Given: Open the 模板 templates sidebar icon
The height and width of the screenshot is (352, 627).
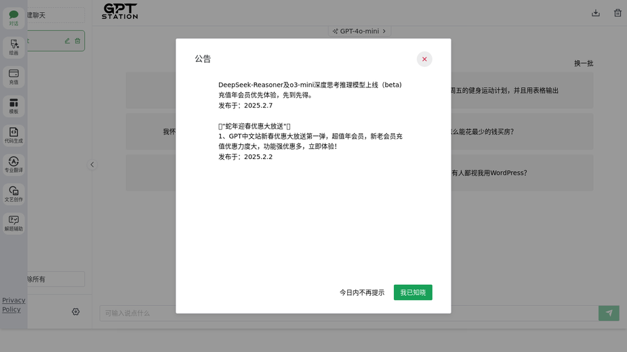Looking at the screenshot, I should pyautogui.click(x=14, y=106).
